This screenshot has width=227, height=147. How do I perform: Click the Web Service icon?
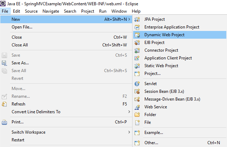137,107
